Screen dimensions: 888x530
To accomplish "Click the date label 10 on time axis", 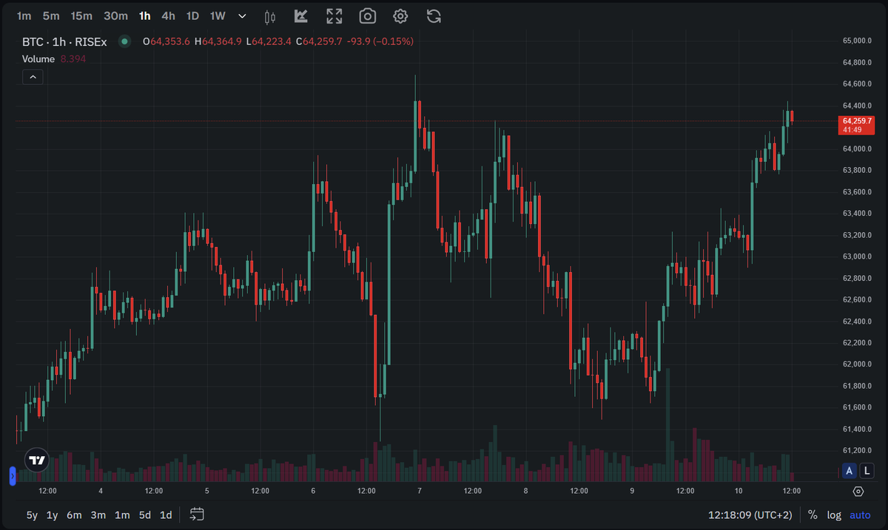I will click(739, 491).
